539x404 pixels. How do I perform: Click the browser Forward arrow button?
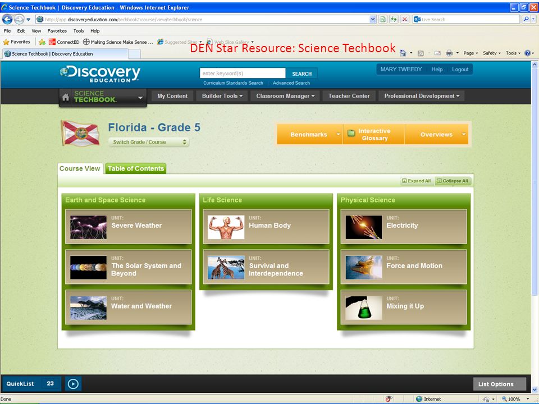(x=19, y=19)
